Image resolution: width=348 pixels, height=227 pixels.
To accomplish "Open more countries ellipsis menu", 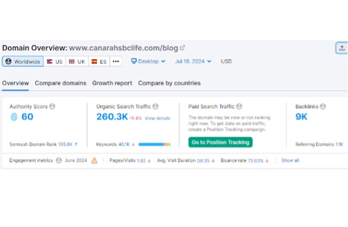I will (116, 61).
